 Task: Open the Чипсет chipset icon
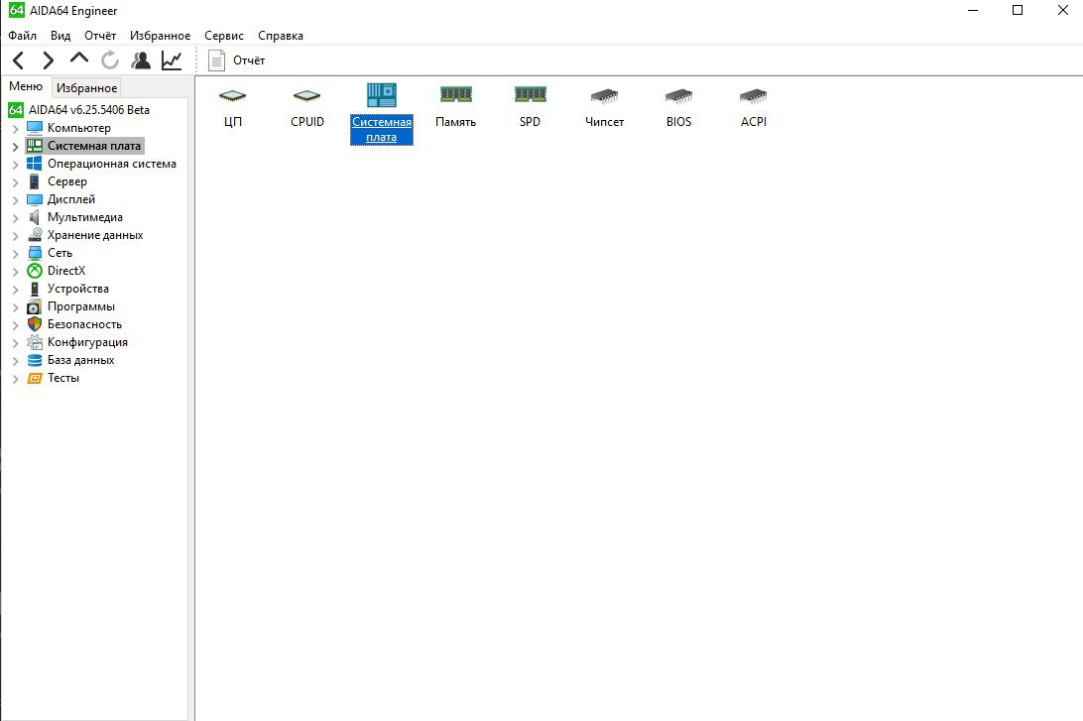[604, 106]
